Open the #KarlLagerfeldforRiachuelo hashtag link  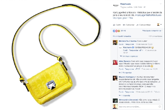148,15
